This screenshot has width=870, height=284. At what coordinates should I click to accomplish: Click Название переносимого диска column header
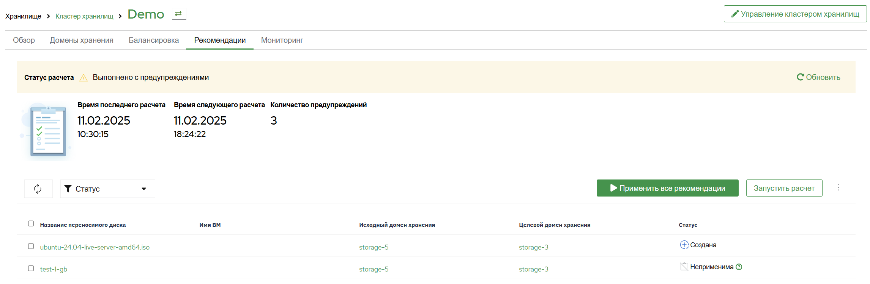[83, 225]
